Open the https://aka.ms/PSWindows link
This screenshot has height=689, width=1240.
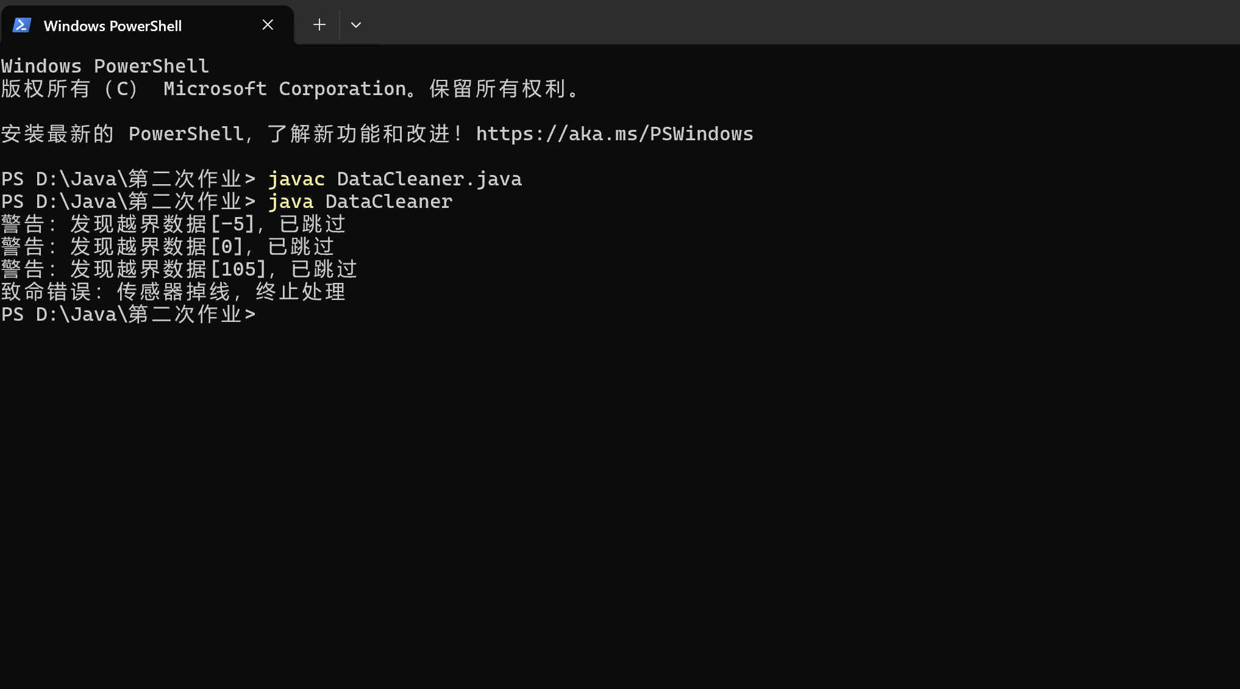pyautogui.click(x=615, y=134)
